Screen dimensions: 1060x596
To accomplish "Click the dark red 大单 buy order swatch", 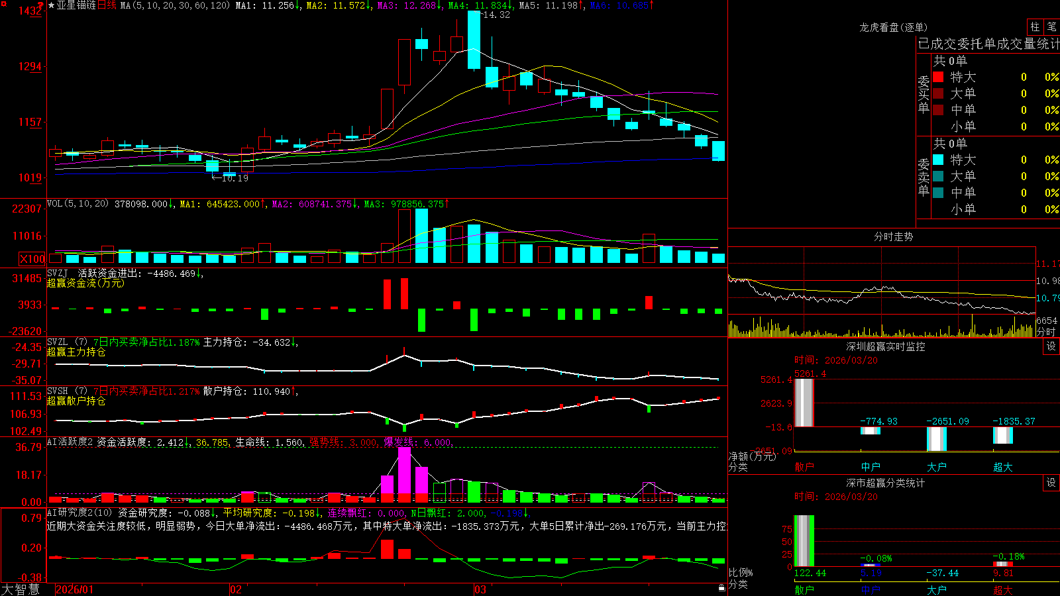I will pos(938,93).
